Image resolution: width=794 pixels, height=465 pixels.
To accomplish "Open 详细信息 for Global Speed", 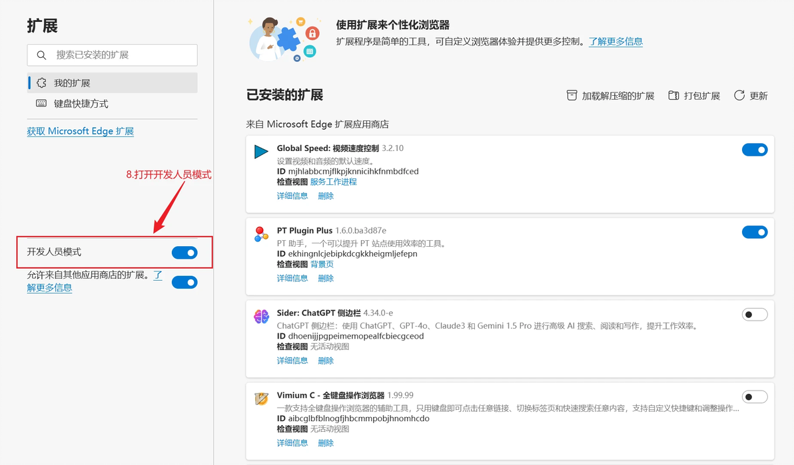I will [292, 196].
